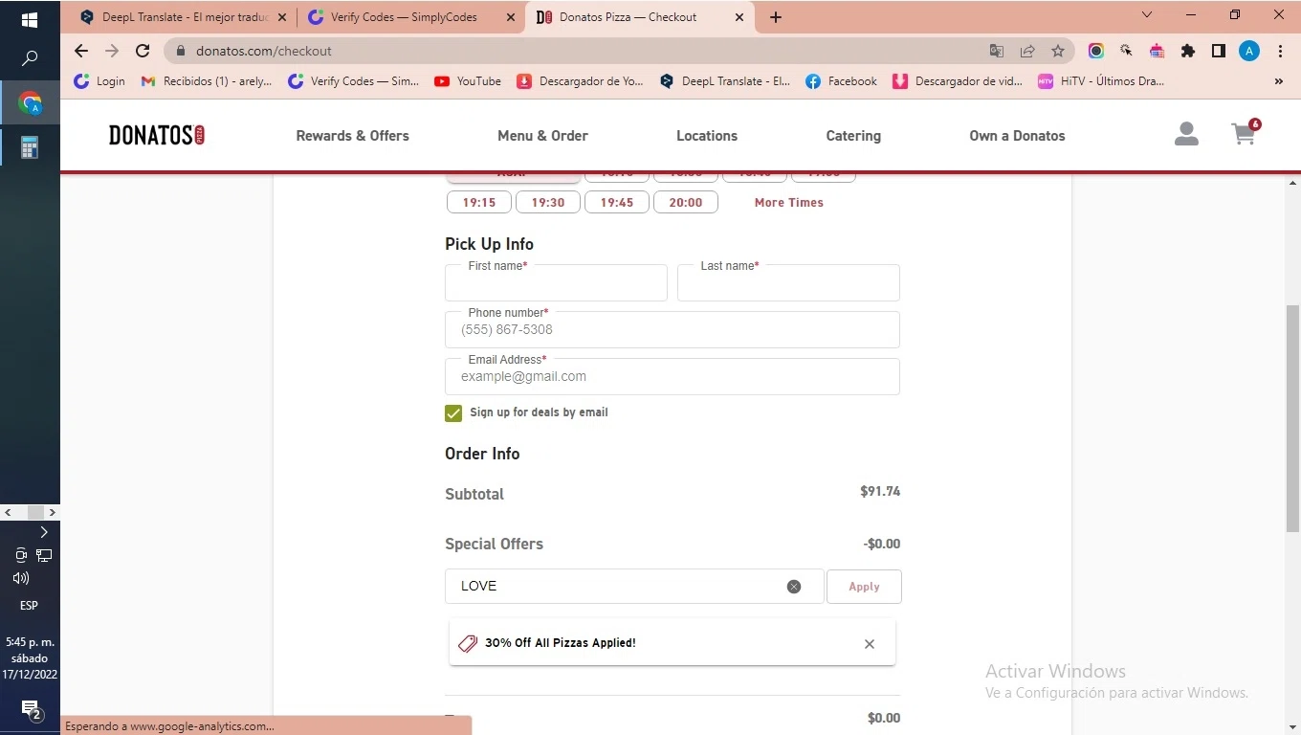Open the Chrome profile avatar
This screenshot has width=1301, height=735.
(x=1249, y=51)
